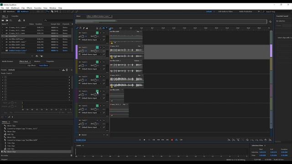The image size is (292, 164).
Task: Mute Track 1
Action: click(97, 33)
